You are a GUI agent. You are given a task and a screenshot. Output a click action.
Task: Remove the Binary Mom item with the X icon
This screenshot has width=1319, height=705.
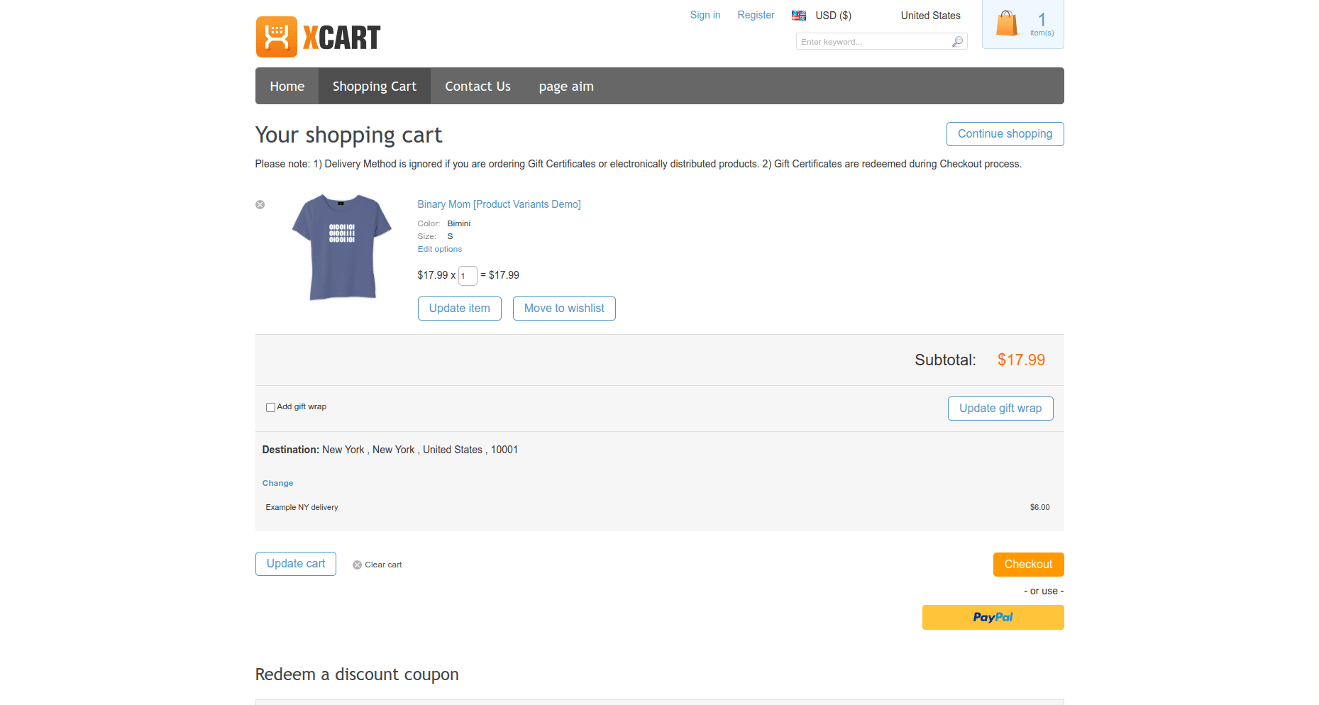tap(260, 205)
